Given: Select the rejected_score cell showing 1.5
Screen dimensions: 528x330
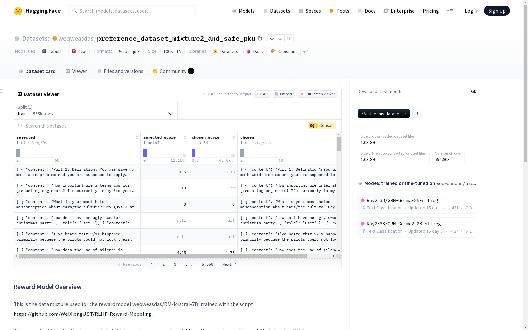Looking at the screenshot, I should coord(165,172).
